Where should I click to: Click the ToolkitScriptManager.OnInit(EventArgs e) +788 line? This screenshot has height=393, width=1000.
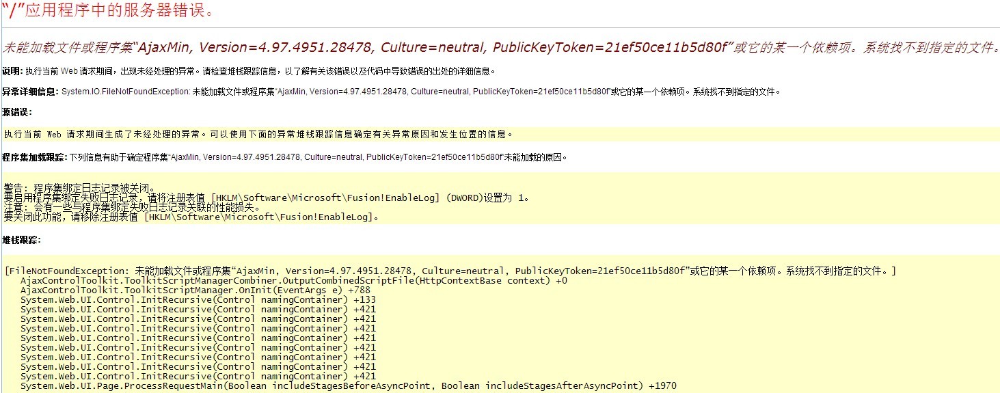(195, 290)
